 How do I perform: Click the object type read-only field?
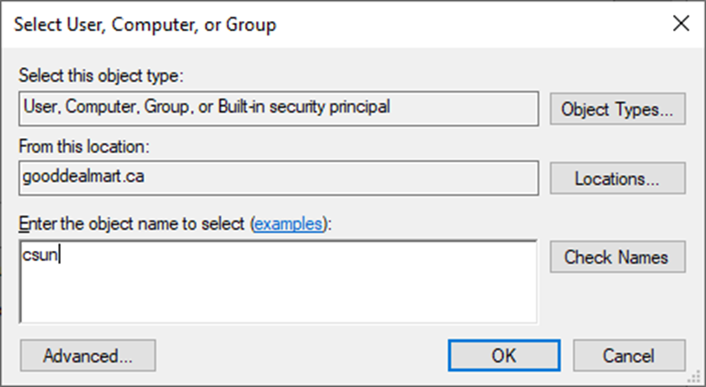point(279,109)
